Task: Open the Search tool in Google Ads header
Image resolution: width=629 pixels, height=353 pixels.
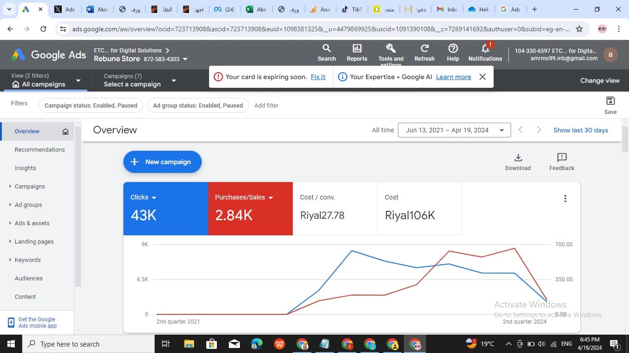Action: click(x=326, y=49)
